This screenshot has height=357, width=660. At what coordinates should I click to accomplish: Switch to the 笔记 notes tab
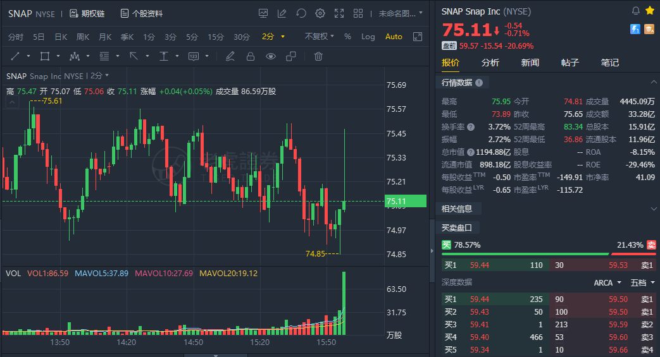point(609,63)
